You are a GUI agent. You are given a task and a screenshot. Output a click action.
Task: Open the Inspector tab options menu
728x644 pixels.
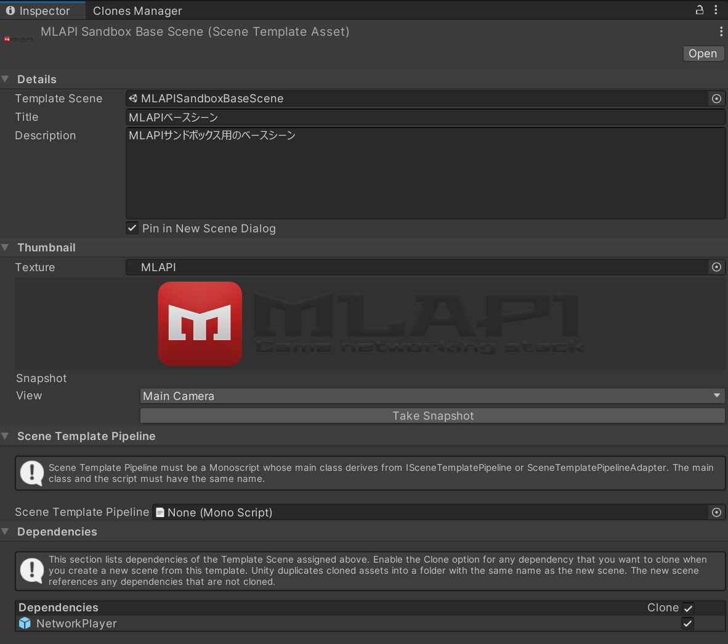click(x=716, y=10)
